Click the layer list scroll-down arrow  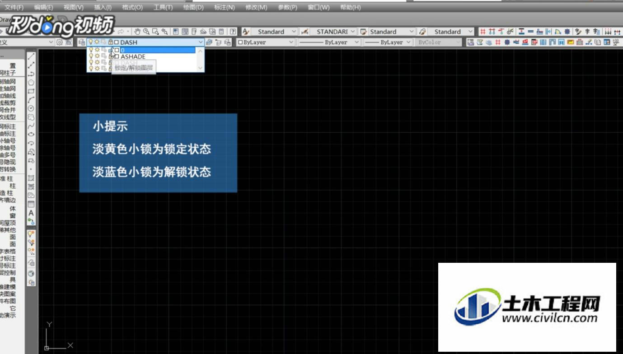(200, 68)
